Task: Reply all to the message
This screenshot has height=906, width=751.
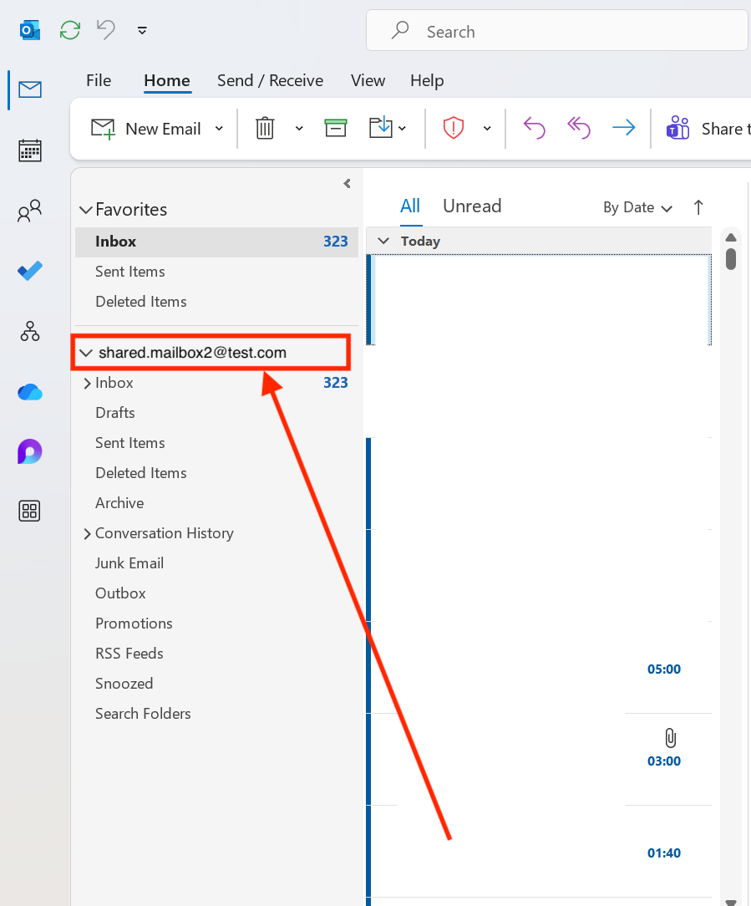Action: click(x=578, y=128)
